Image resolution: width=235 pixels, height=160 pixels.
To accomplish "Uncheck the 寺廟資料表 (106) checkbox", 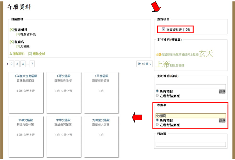I will pyautogui.click(x=163, y=29).
